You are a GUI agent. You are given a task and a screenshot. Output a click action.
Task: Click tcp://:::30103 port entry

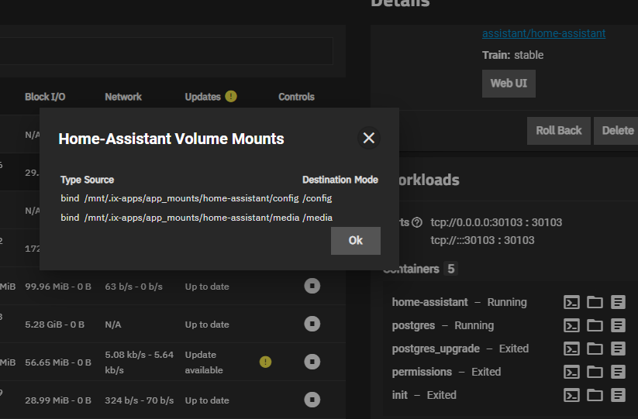click(482, 240)
